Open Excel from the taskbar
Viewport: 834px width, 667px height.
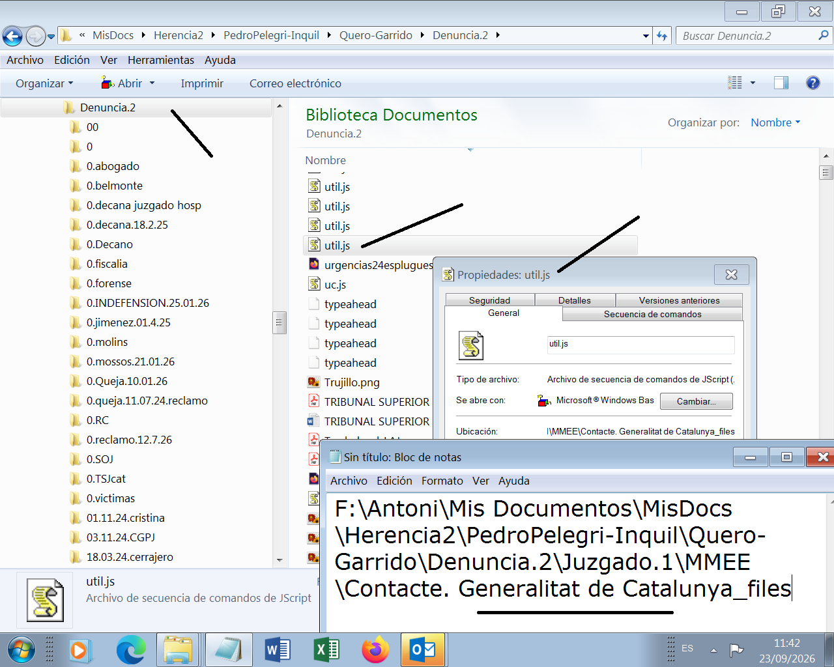coord(326,650)
